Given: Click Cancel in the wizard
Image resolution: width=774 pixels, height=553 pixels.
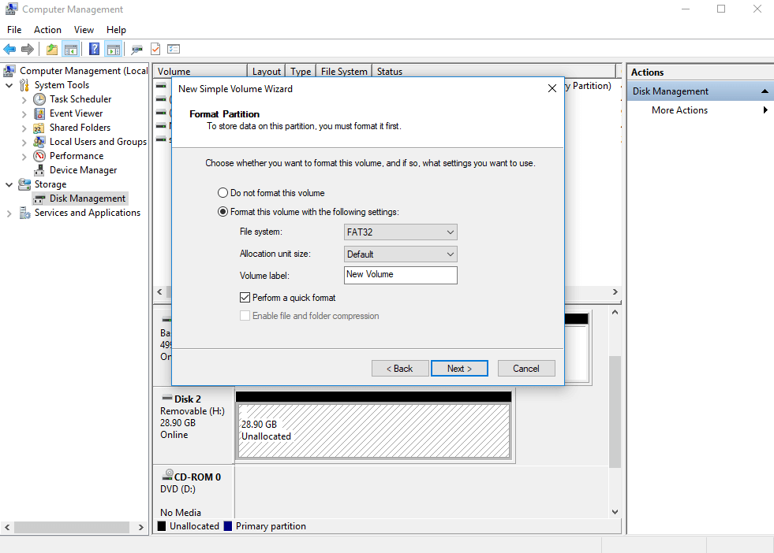Looking at the screenshot, I should tap(526, 368).
